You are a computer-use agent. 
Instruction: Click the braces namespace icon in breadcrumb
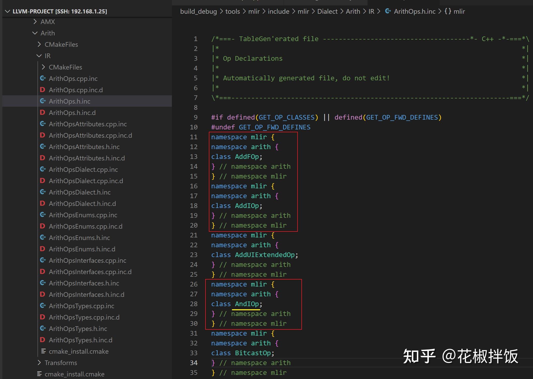[x=448, y=11]
